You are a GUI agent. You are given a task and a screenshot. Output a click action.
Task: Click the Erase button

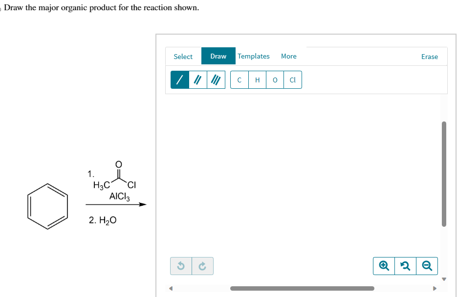(x=429, y=57)
